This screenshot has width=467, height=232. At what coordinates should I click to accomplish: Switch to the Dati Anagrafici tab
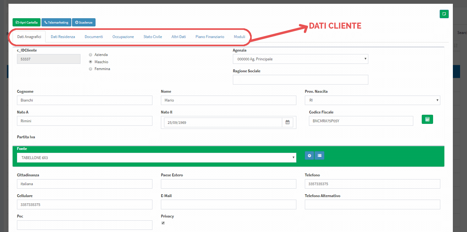tap(29, 37)
